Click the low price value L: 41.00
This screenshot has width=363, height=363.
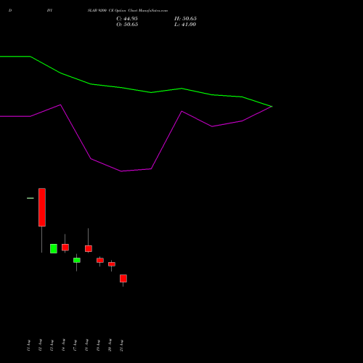click(x=185, y=25)
